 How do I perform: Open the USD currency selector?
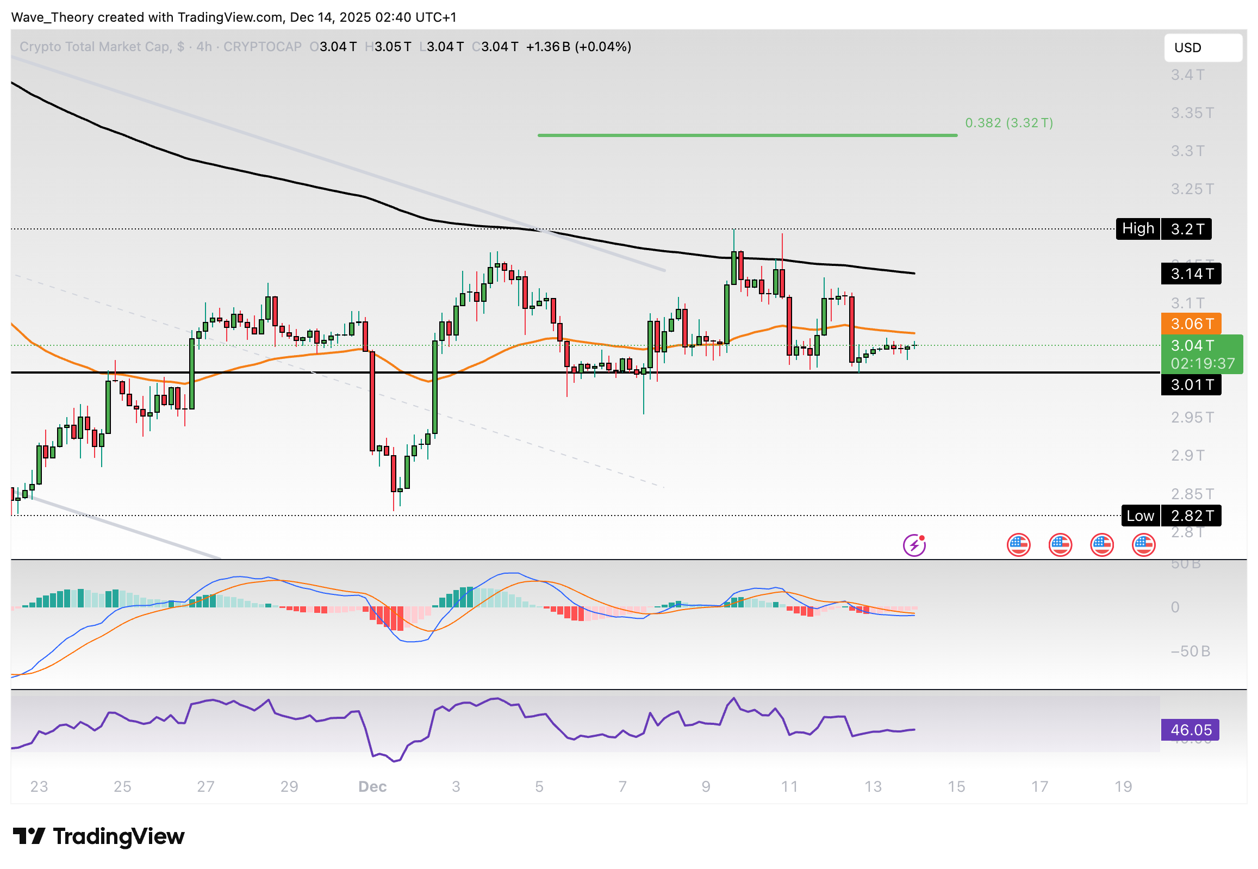click(x=1203, y=47)
